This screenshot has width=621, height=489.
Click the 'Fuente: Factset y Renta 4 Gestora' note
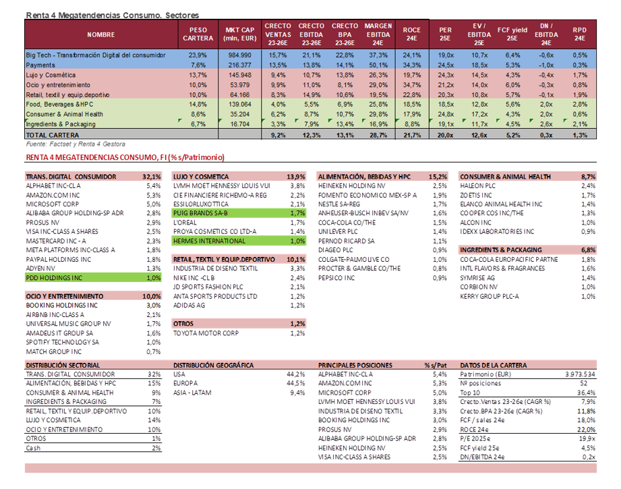[76, 144]
